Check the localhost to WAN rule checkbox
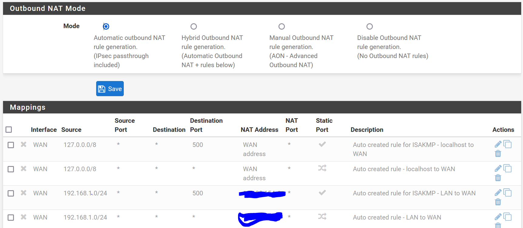Screen dimensions: 523x228 [x=11, y=169]
